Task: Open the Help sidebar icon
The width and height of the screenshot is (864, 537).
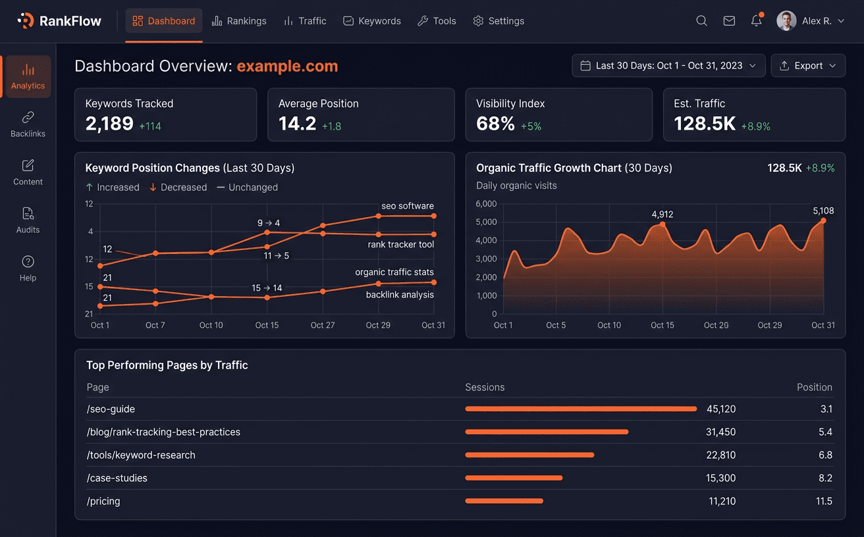Action: (28, 261)
